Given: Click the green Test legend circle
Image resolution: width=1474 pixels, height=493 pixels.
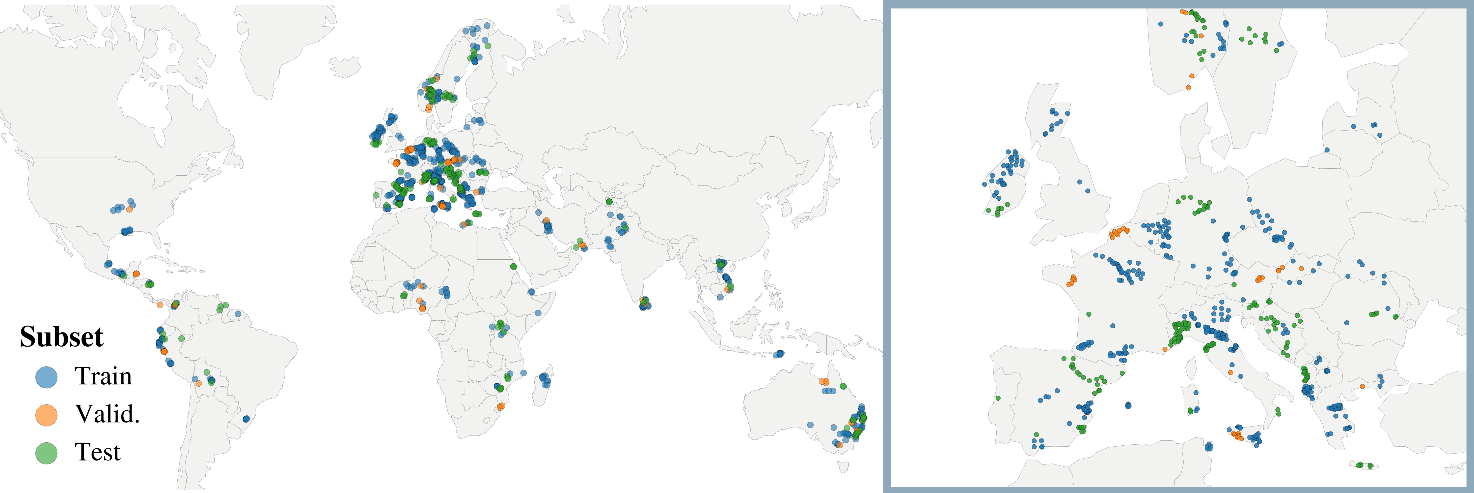Looking at the screenshot, I should click(46, 453).
